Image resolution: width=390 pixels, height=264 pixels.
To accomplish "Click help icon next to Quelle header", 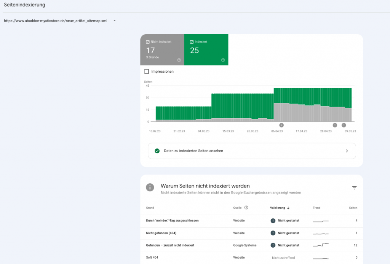I will (x=246, y=208).
